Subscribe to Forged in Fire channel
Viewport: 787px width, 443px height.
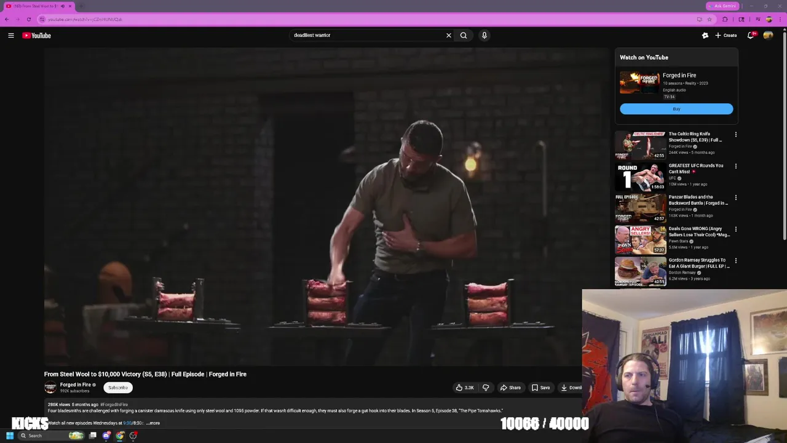click(118, 388)
